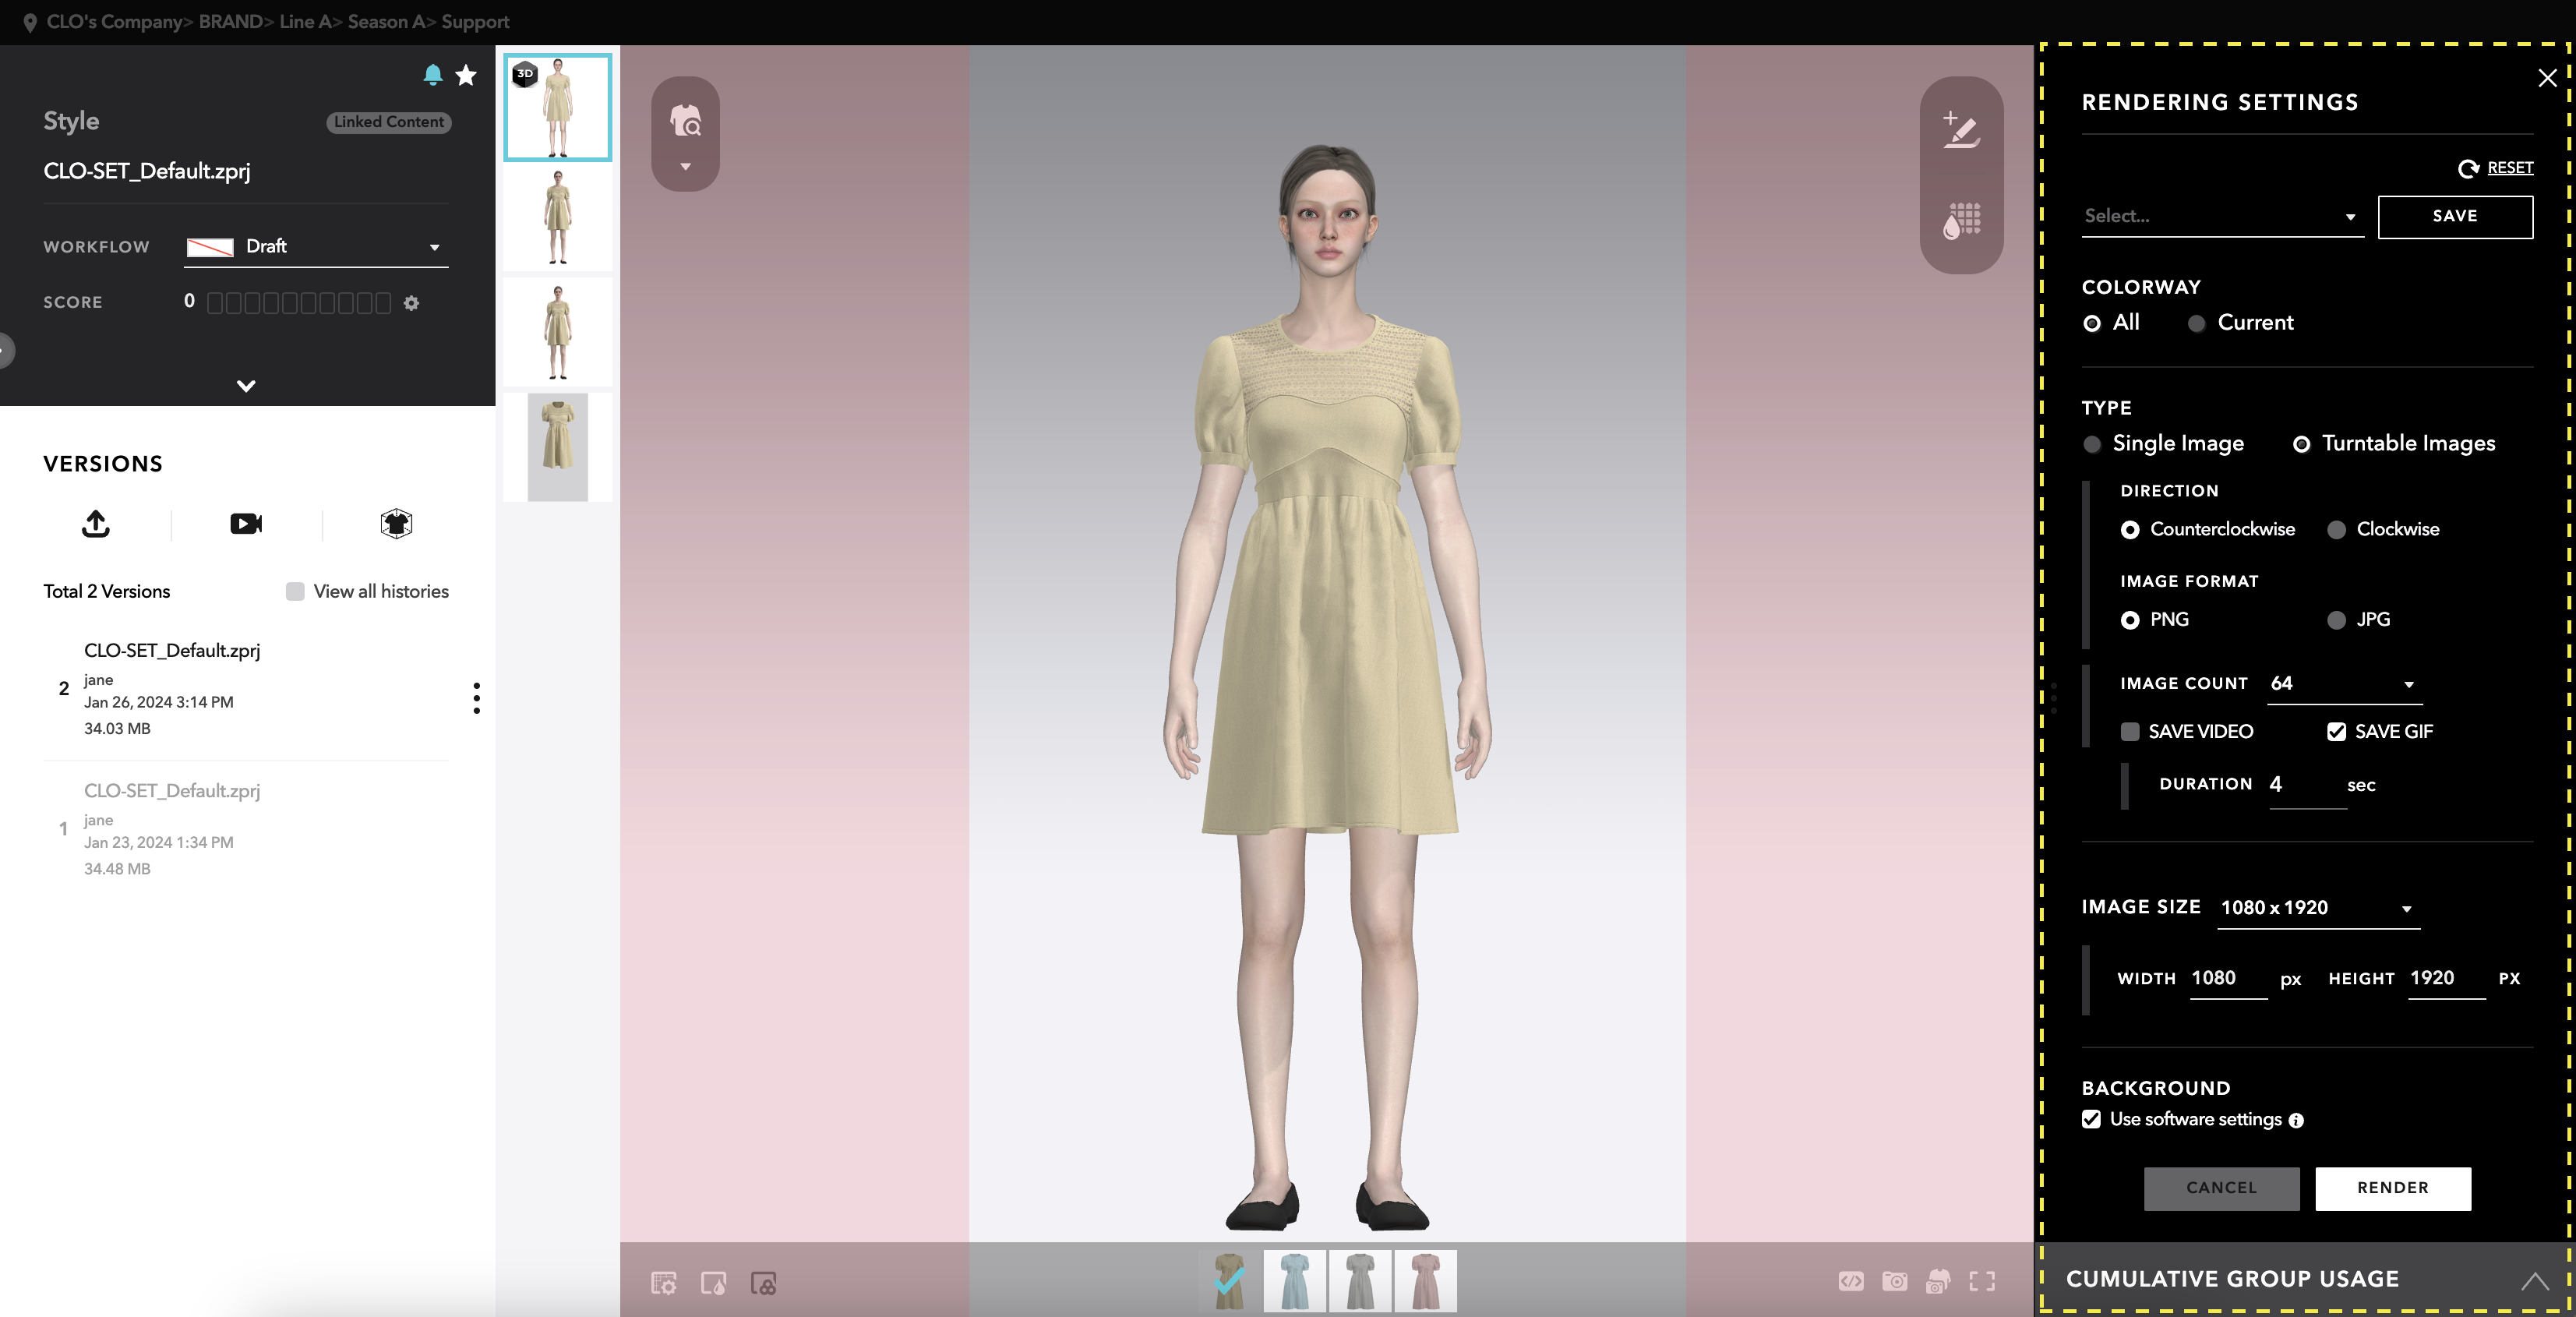2576x1317 pixels.
Task: Select the Clockwise direction option
Action: (2336, 530)
